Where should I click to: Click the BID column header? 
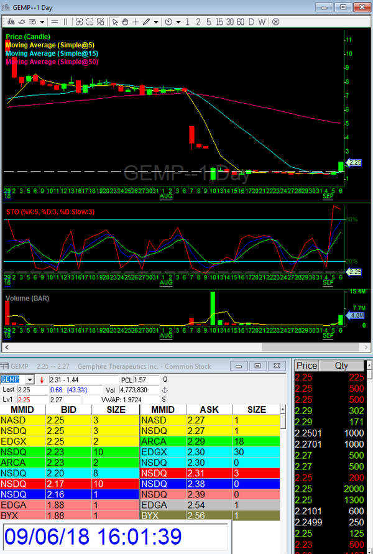coord(68,410)
